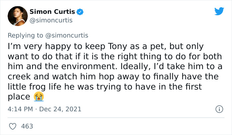Click the Dec 24, 2021 date
The width and height of the screenshot is (232, 135).
tap(60, 109)
